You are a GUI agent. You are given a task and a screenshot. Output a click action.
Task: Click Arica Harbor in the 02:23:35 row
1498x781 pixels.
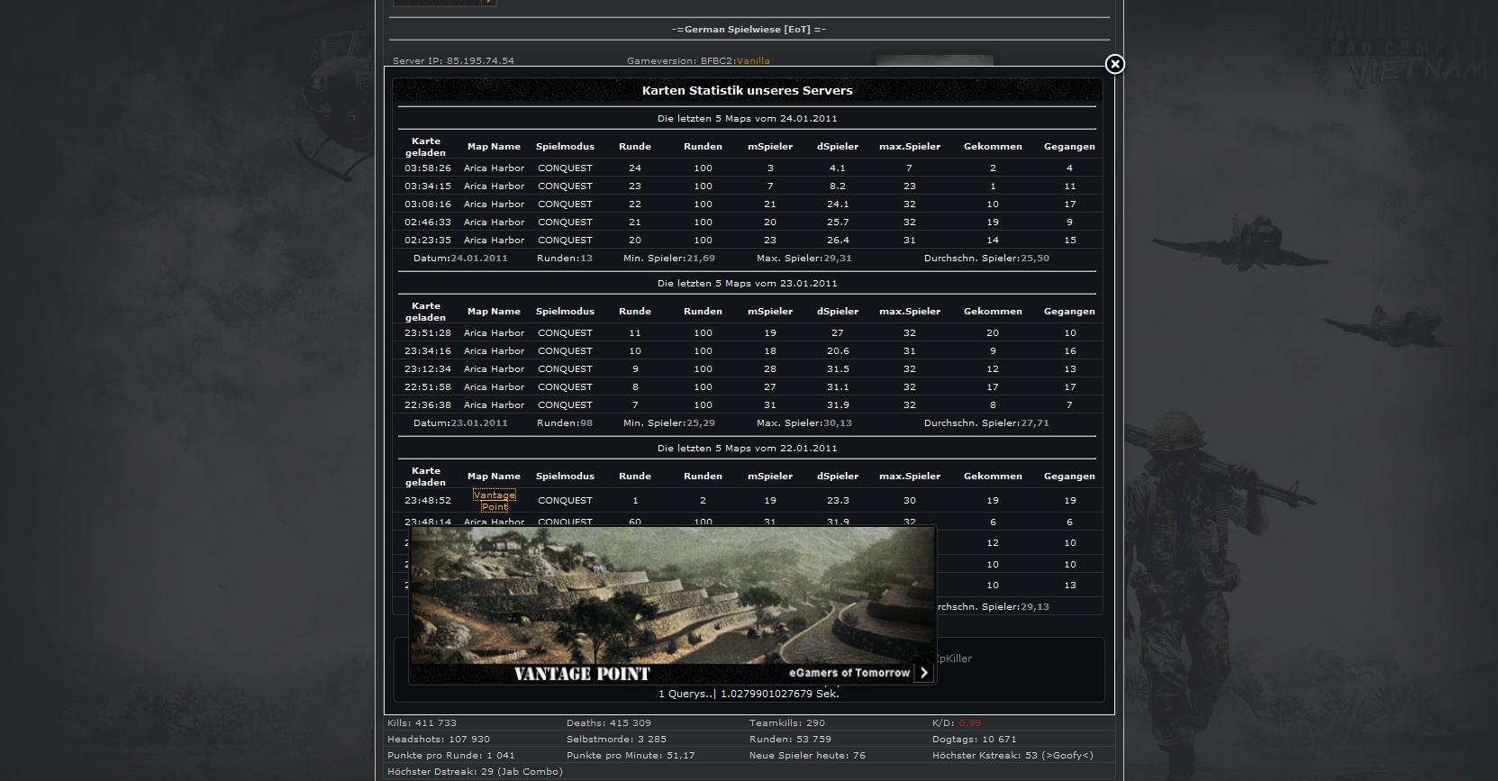(494, 241)
